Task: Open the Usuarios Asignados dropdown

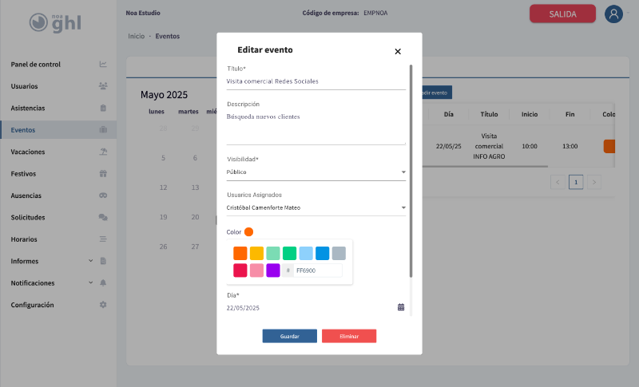Action: (x=403, y=208)
